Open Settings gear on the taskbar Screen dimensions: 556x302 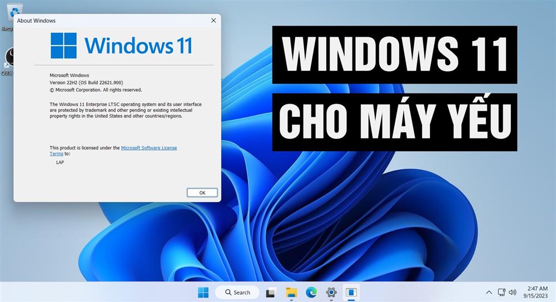331,293
